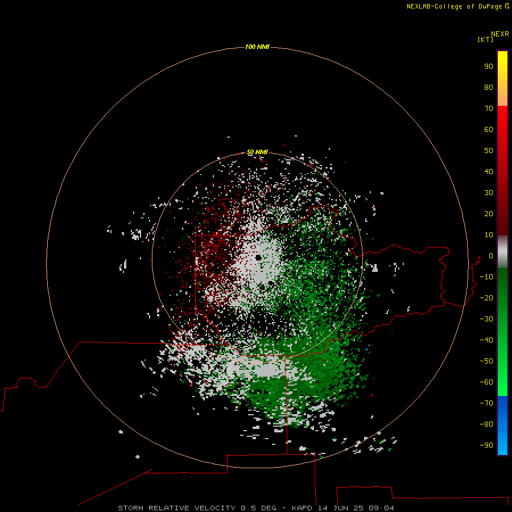The image size is (512, 512).
Task: Click the -30 value on velocity scale
Action: [486, 319]
